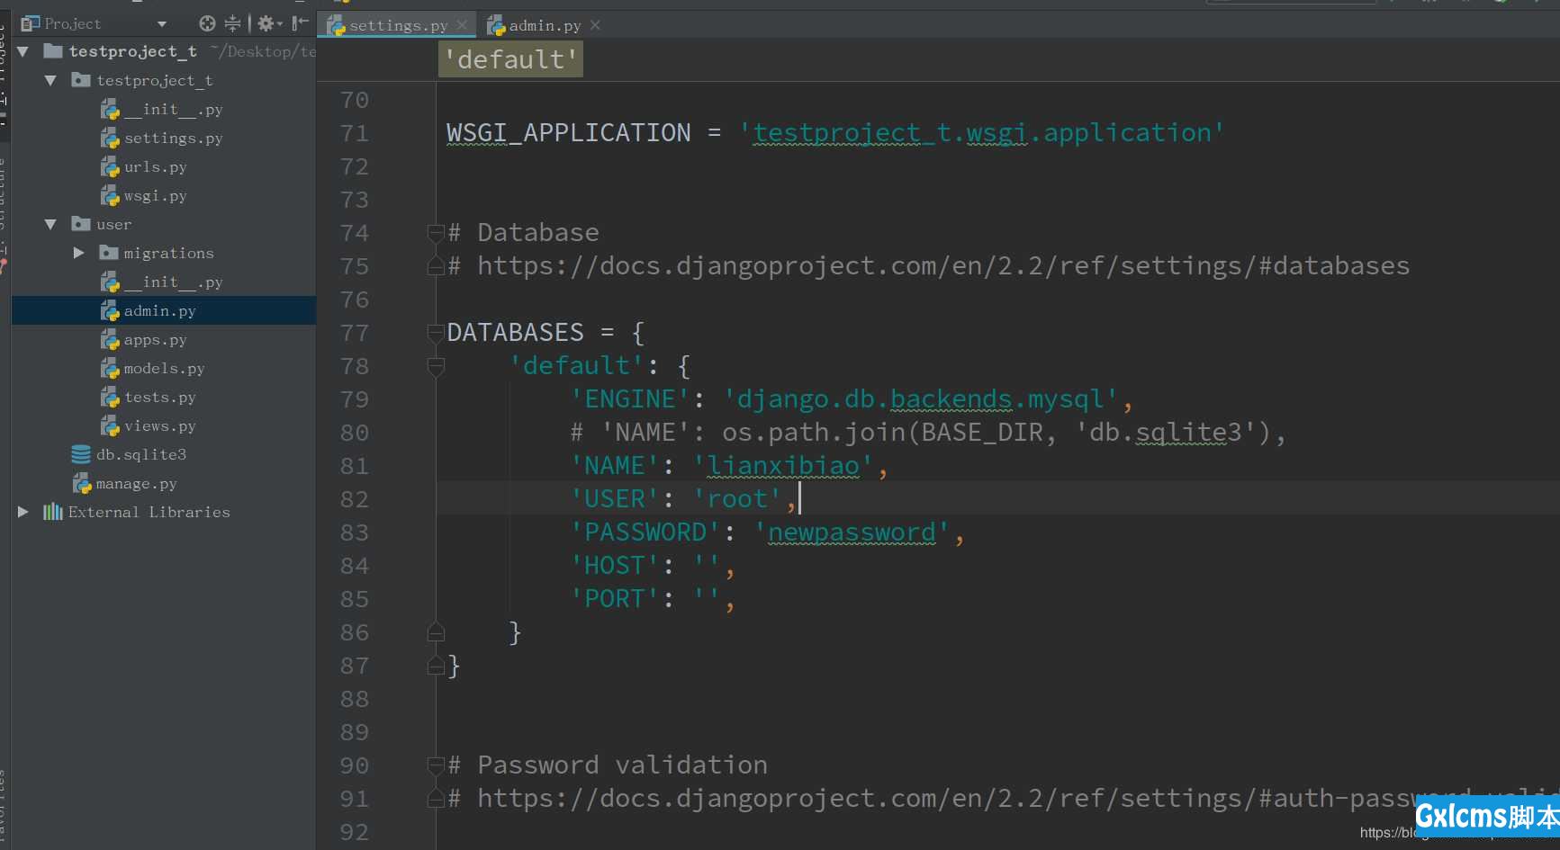Click the 'newpassword' string value
Viewport: 1560px width, 850px height.
(852, 532)
